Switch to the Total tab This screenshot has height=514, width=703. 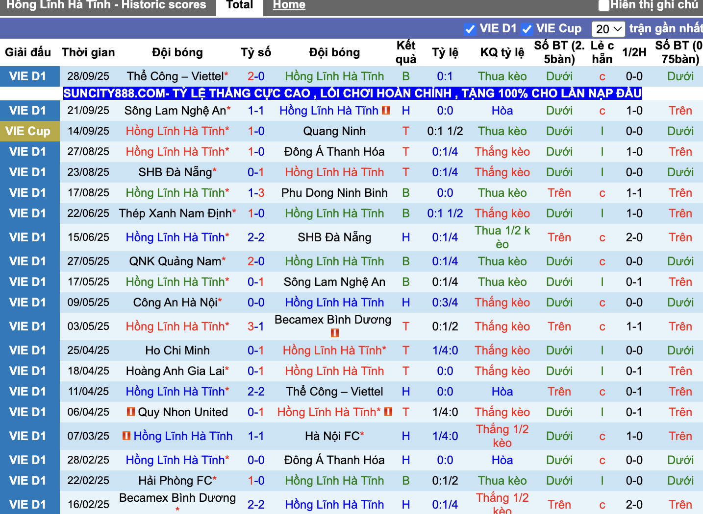(240, 5)
